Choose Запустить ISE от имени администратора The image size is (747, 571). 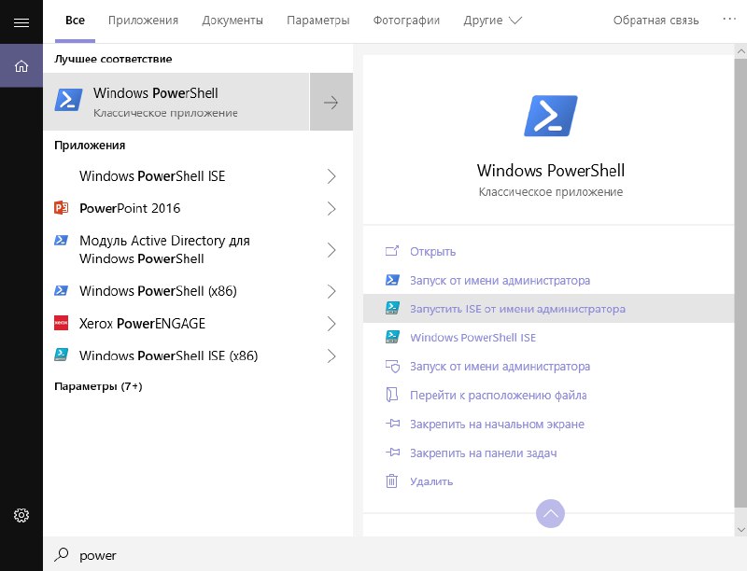click(x=517, y=309)
